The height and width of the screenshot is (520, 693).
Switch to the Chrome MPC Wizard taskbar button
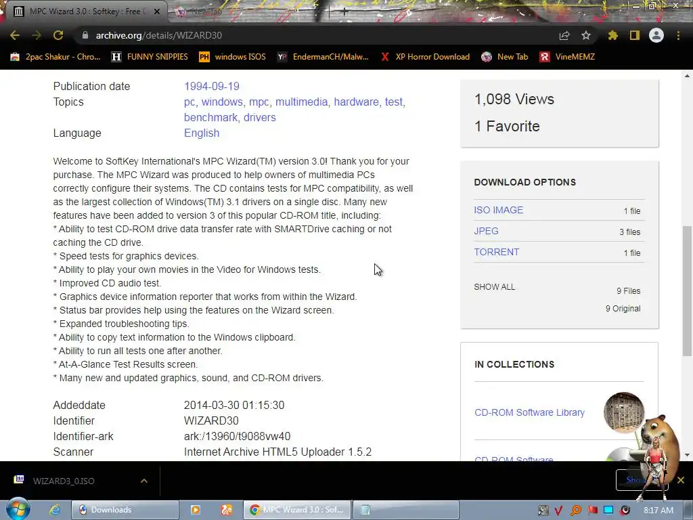297,510
